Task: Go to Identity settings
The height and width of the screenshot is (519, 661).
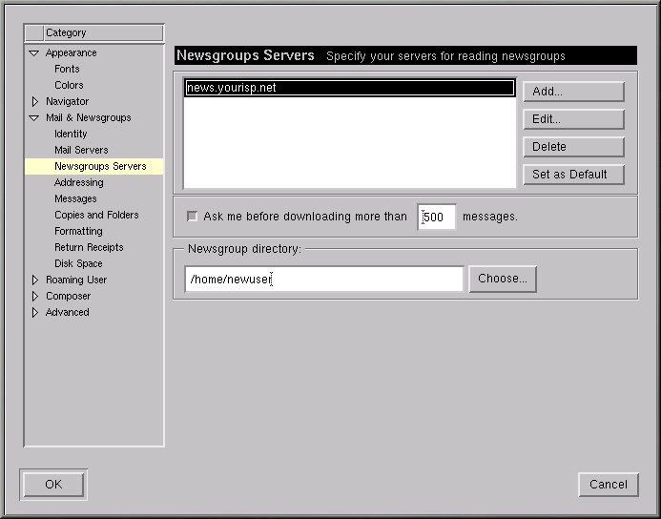Action: [71, 135]
